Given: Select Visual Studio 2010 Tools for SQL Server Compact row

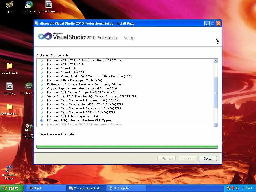Looking at the screenshot, I should click(92, 97).
